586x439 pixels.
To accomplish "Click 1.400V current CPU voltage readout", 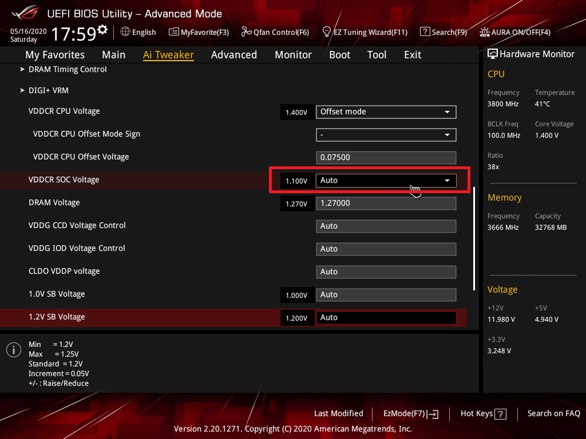I will click(296, 113).
